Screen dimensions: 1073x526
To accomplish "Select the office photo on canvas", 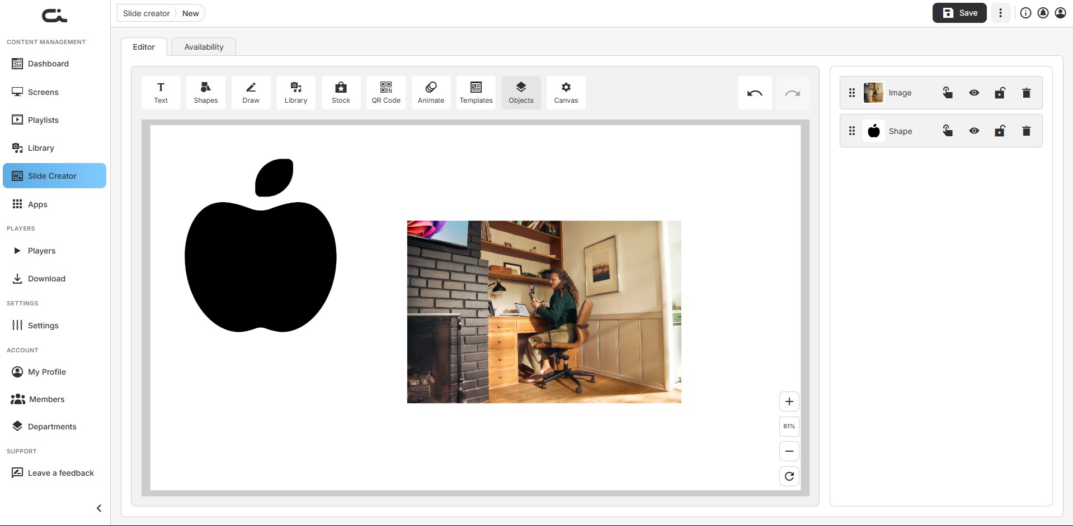I will pyautogui.click(x=544, y=312).
